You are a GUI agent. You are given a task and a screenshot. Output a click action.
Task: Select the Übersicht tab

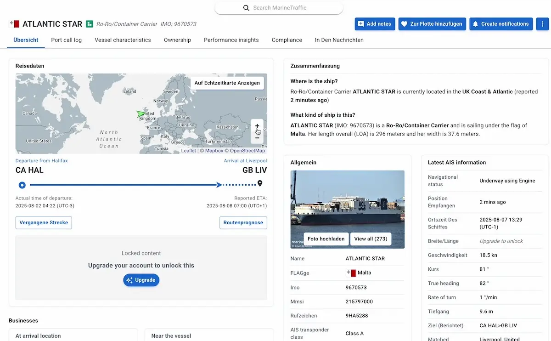click(26, 40)
